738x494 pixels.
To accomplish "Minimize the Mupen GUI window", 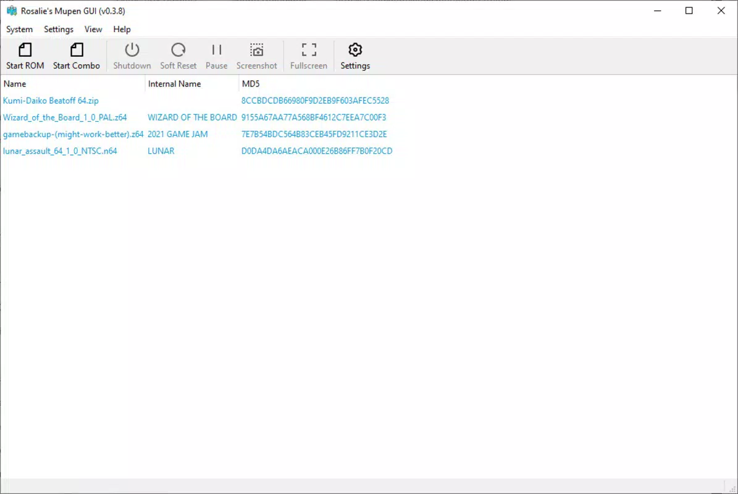I will pos(658,10).
